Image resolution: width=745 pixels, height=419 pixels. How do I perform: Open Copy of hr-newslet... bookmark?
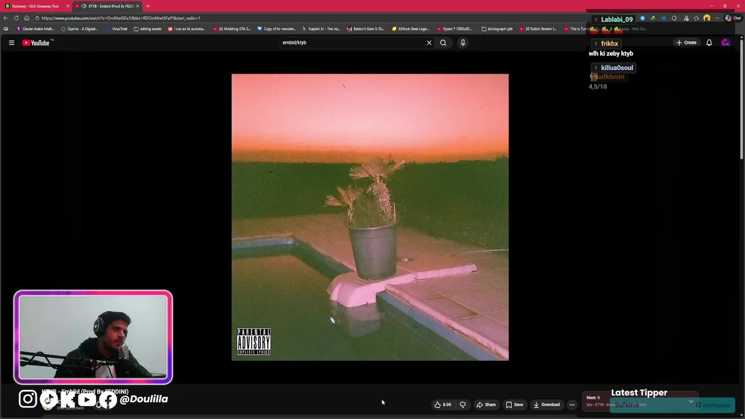[276, 29]
